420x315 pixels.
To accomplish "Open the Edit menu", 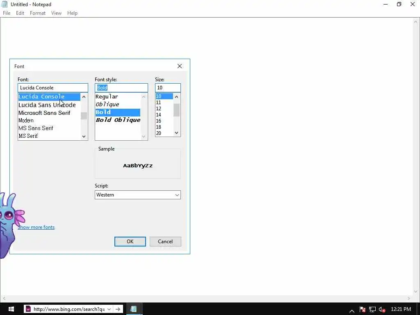I will click(20, 13).
